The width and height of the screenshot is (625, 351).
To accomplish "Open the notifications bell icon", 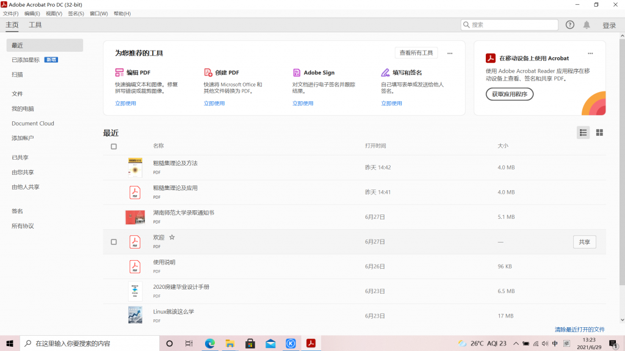I will tap(587, 24).
